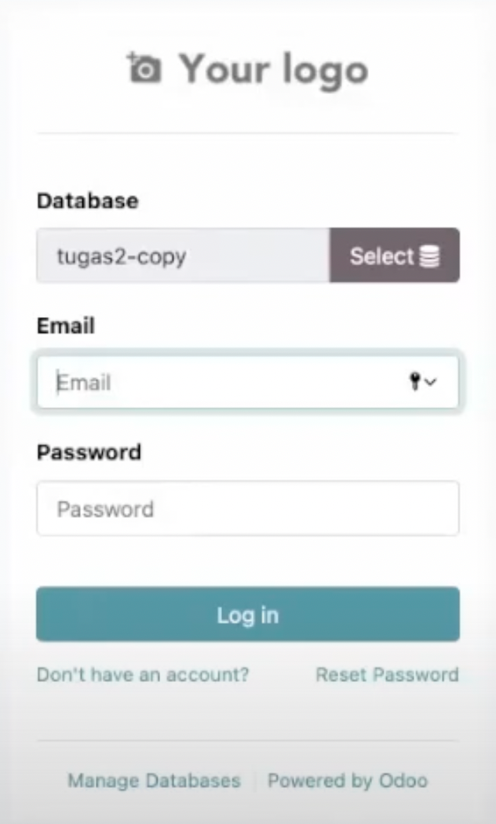Open the Reset Password link
The width and height of the screenshot is (496, 824).
pyautogui.click(x=388, y=674)
